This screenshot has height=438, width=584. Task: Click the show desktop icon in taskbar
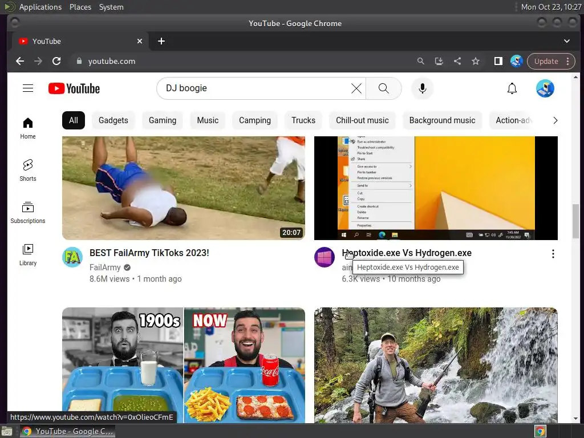[x=7, y=432]
